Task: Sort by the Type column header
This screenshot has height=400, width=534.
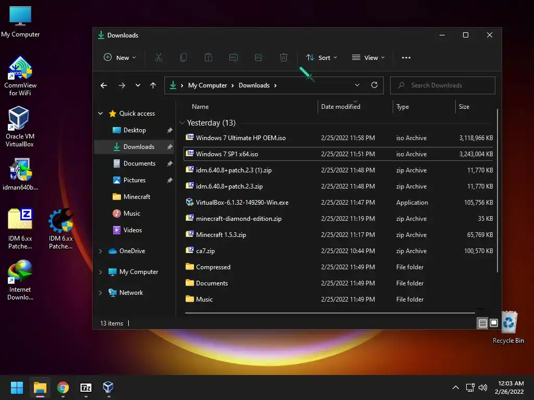Action: tap(403, 107)
